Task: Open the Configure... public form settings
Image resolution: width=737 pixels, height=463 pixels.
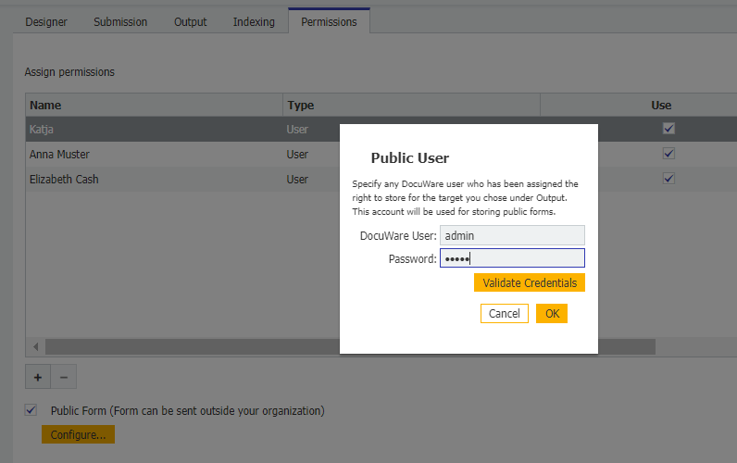Action: [78, 434]
